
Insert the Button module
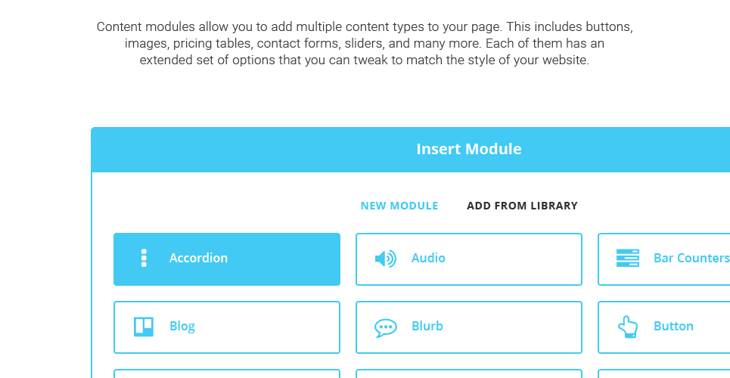click(664, 327)
